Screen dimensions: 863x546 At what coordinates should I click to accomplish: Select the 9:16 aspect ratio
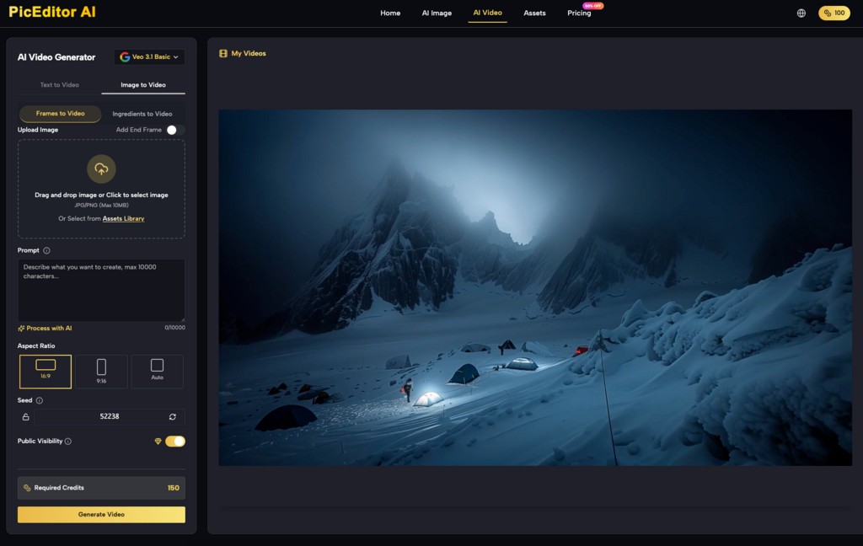101,371
